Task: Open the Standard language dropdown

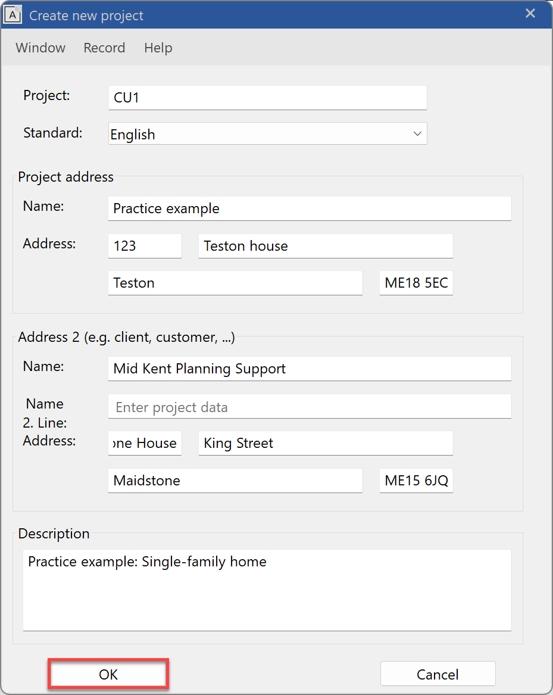Action: pos(267,133)
